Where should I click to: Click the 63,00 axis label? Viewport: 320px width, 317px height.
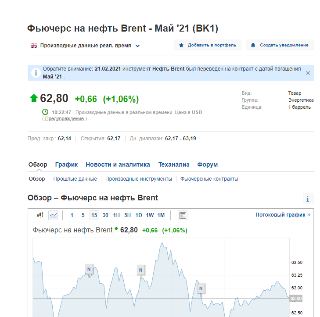[297, 288]
